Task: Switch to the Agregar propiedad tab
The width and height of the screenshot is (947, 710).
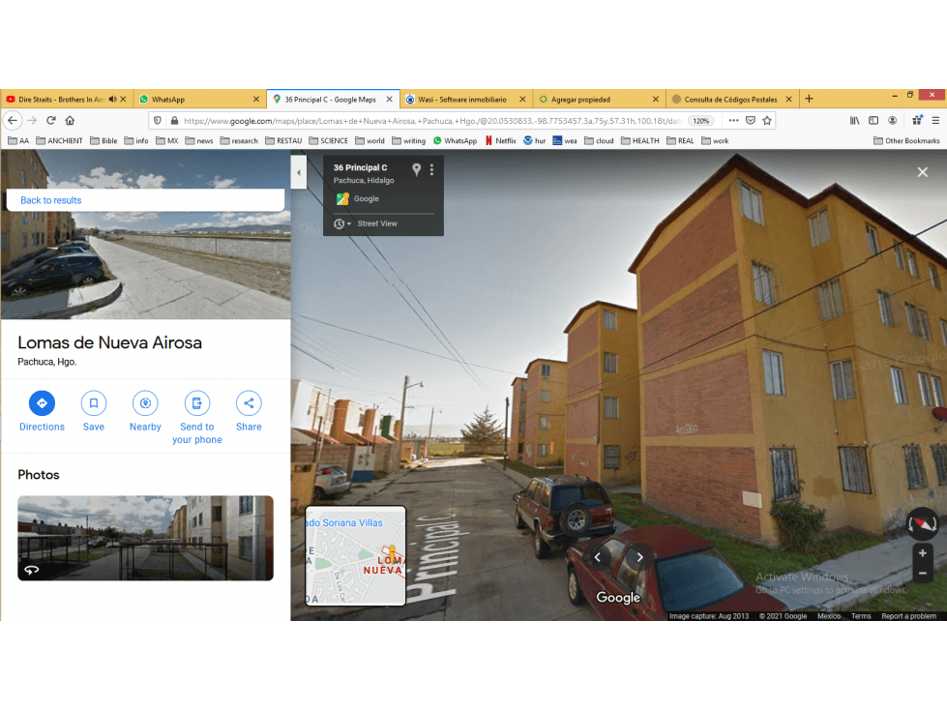Action: tap(580, 99)
